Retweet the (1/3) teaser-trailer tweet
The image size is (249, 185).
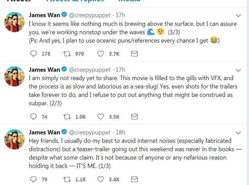[x=67, y=179]
